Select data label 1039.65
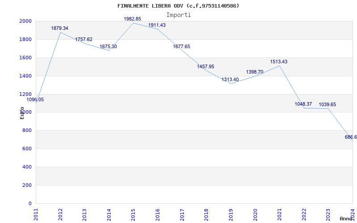The width and height of the screenshot is (357, 223). [328, 104]
